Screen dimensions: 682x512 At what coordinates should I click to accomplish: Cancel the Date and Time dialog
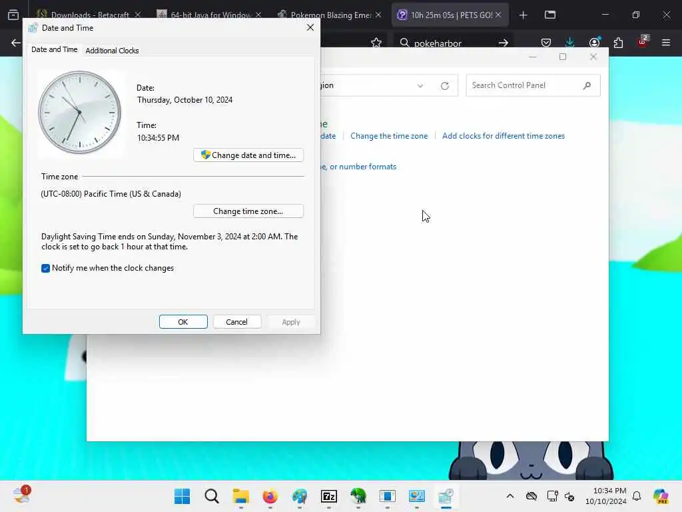tap(236, 322)
